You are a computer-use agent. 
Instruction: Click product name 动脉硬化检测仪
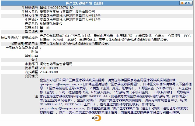51,24
